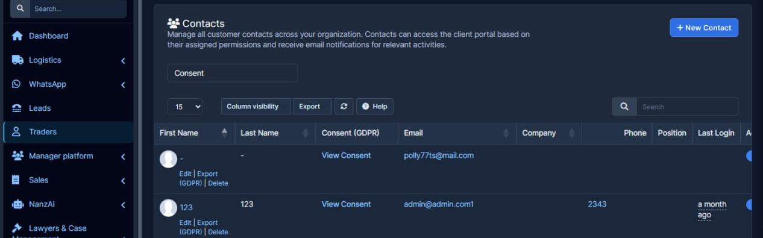Sort by Last Name column
763x238 pixels.
275,133
